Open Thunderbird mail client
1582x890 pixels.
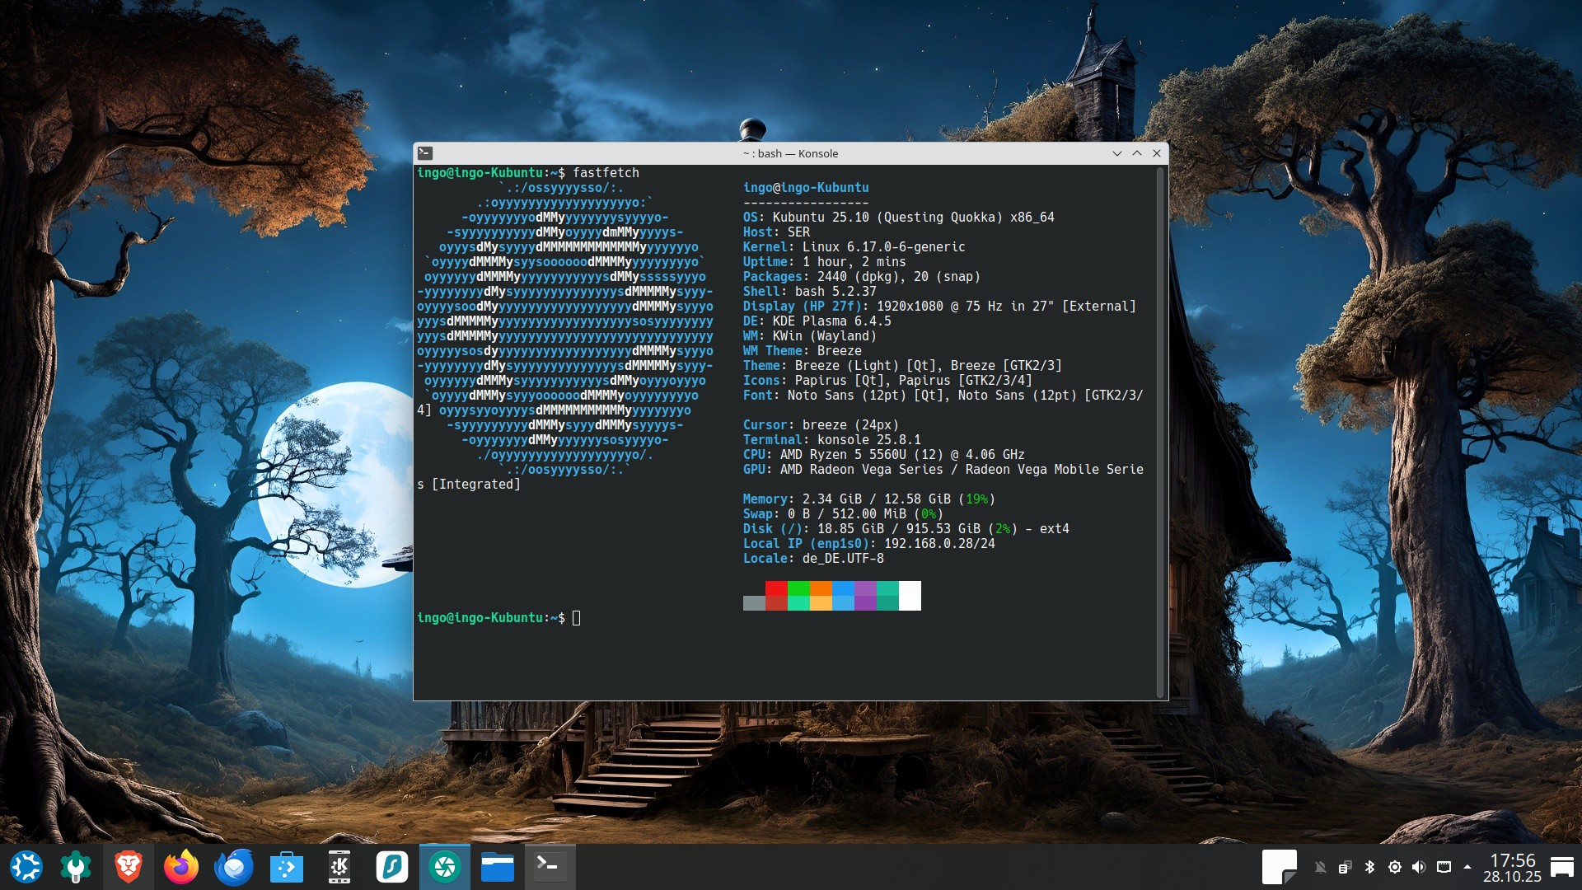coord(234,867)
